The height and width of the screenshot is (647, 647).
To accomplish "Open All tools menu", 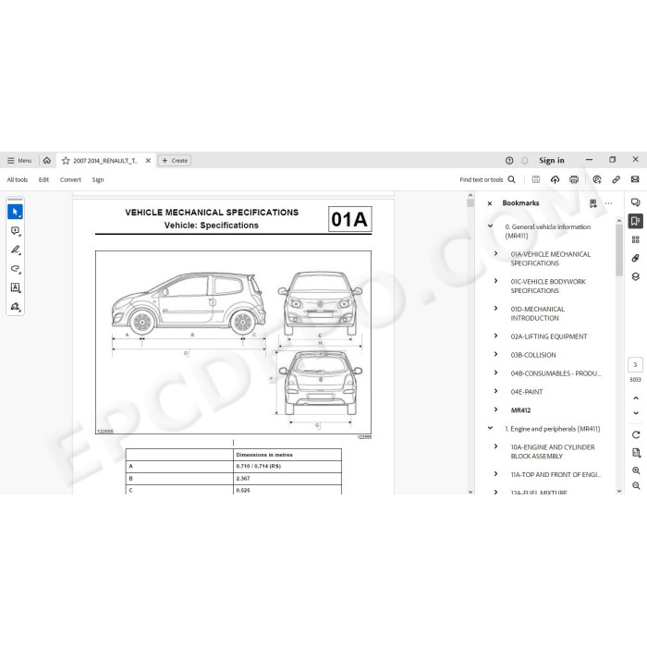I will tap(18, 179).
